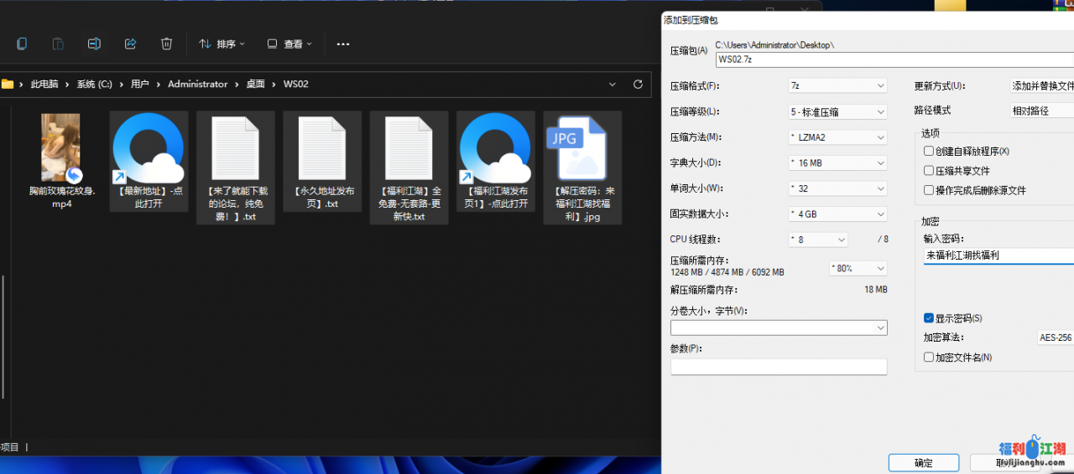Refresh the folder using the address bar icon
This screenshot has width=1074, height=474.
[x=638, y=85]
